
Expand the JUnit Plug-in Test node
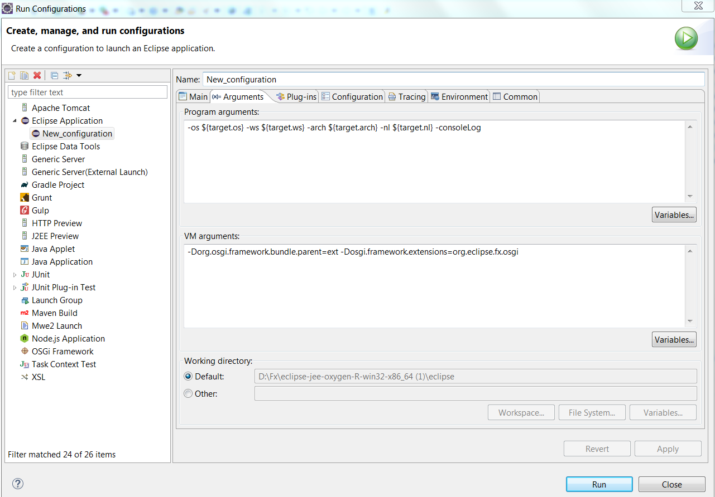[x=15, y=288]
